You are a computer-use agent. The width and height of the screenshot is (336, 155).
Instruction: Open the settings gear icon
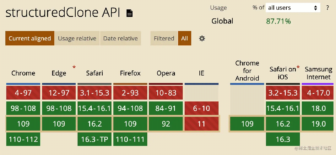pos(202,38)
